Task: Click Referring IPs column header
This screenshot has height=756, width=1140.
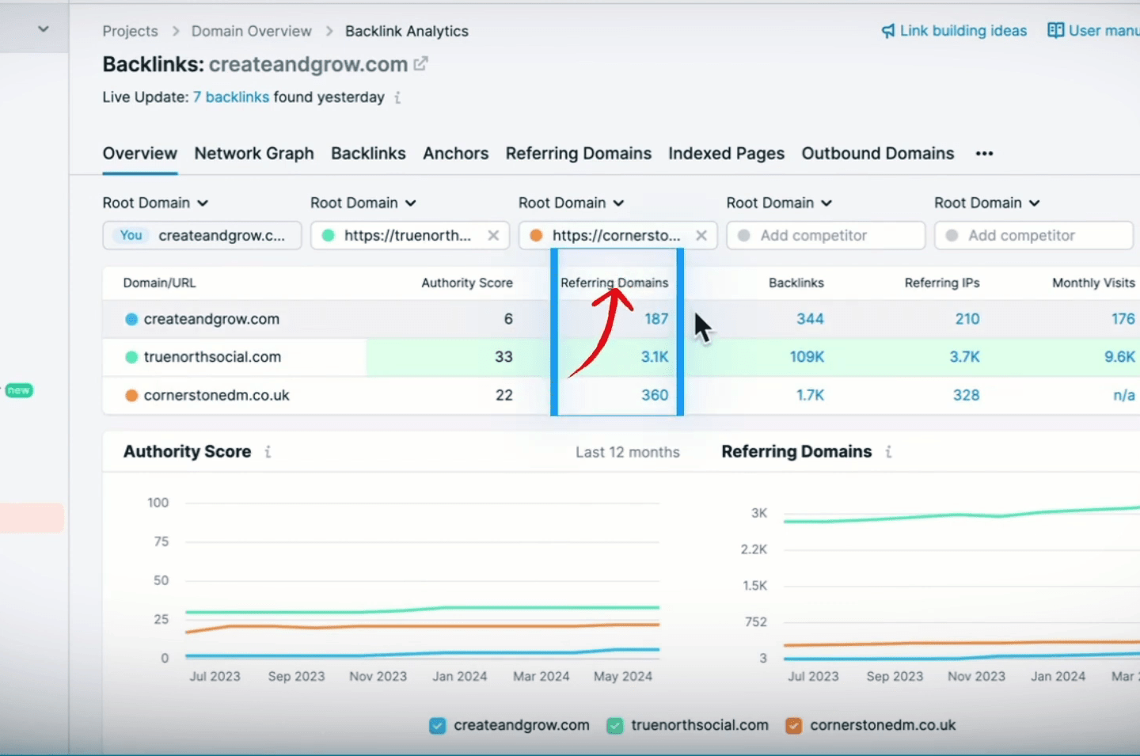Action: pyautogui.click(x=942, y=283)
